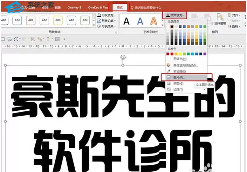
Task: Click the 选择窗格 large icon
Action: coord(220,17)
